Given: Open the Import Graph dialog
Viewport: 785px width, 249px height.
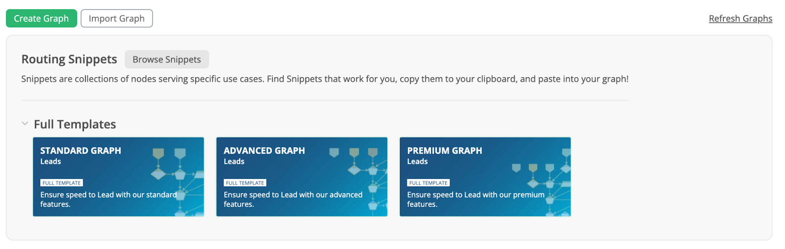Looking at the screenshot, I should tap(117, 19).
